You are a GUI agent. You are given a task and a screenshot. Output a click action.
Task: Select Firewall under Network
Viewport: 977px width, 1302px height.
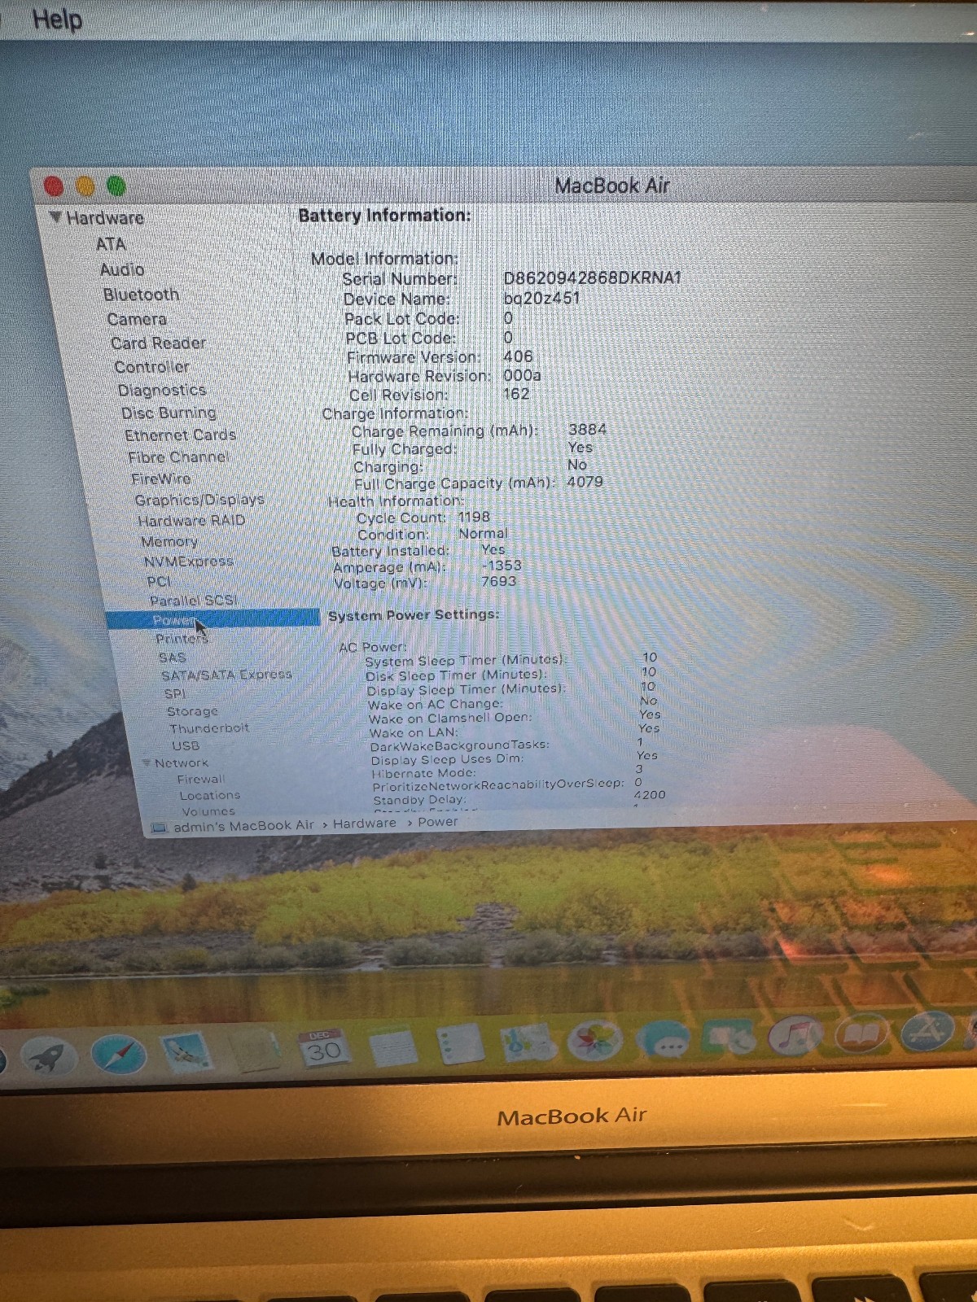tap(201, 780)
